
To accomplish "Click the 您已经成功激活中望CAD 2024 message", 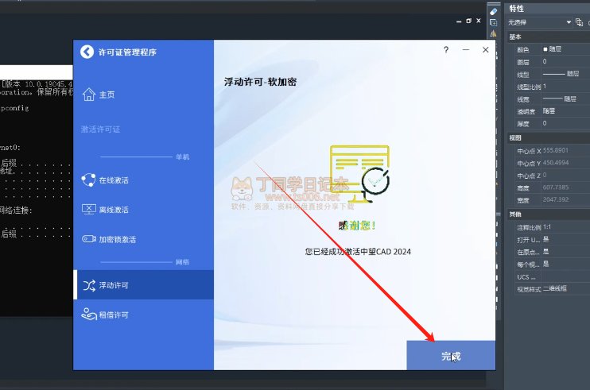I will click(x=358, y=251).
